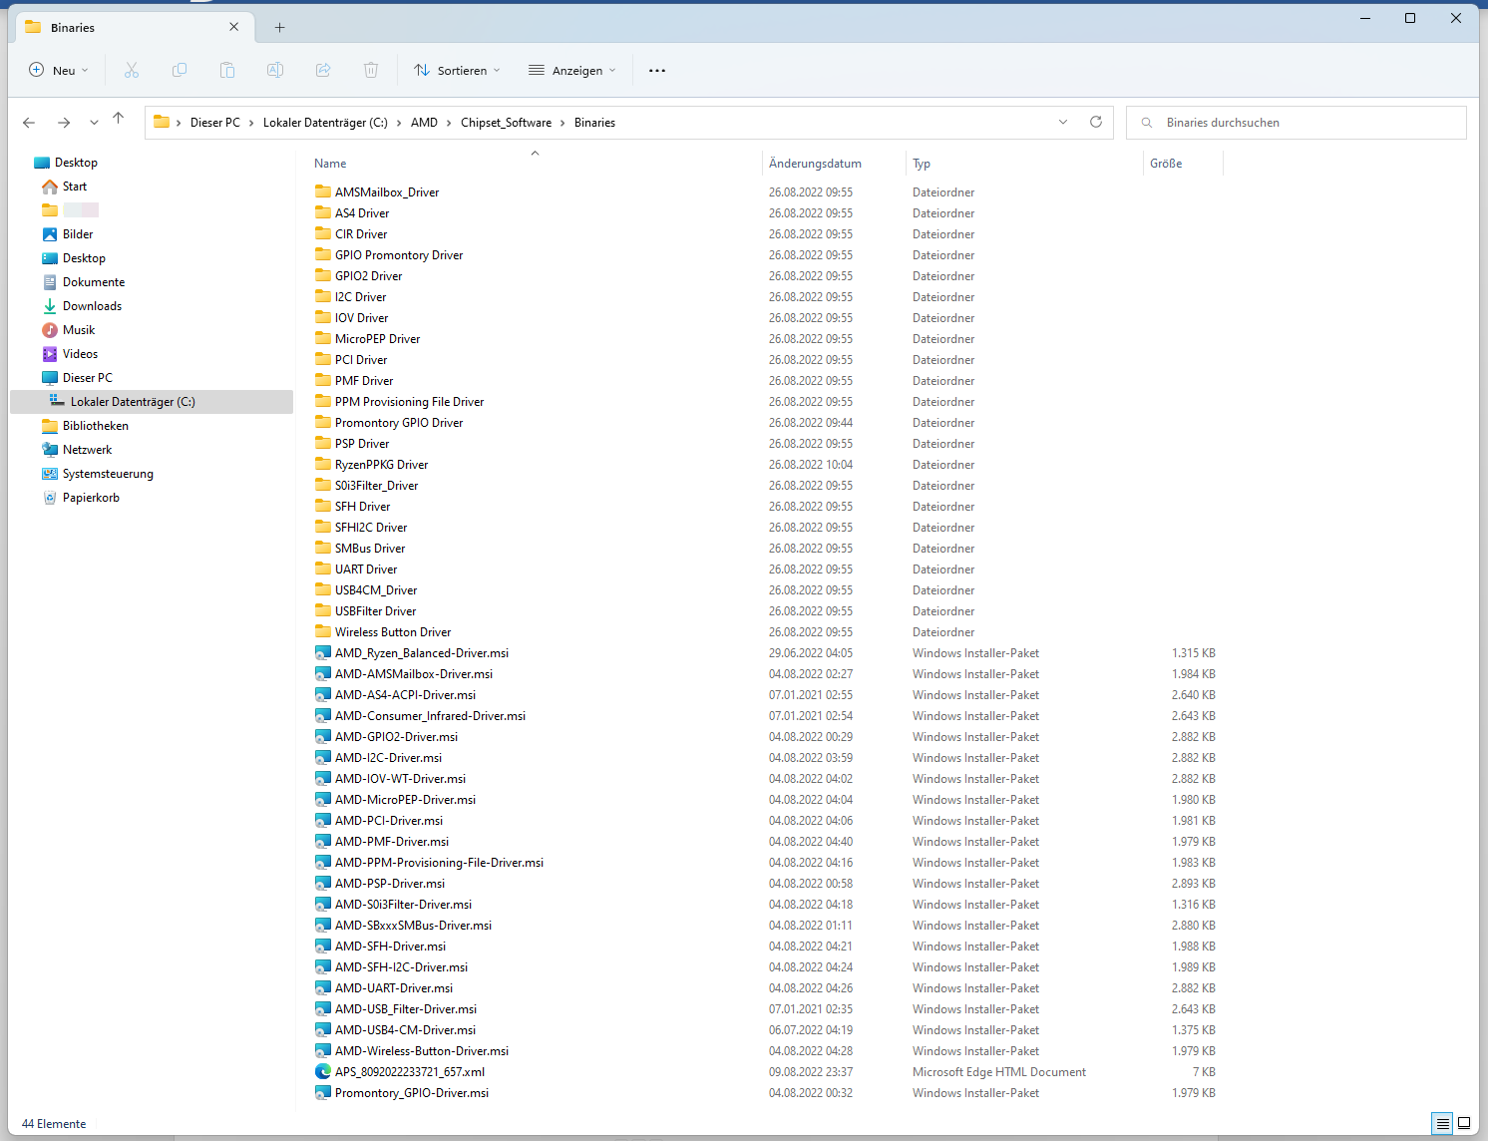
Task: Click the Share icon in toolbar
Action: click(x=323, y=70)
